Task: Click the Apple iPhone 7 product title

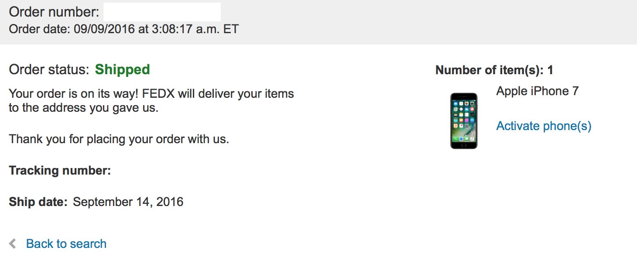Action: point(537,91)
